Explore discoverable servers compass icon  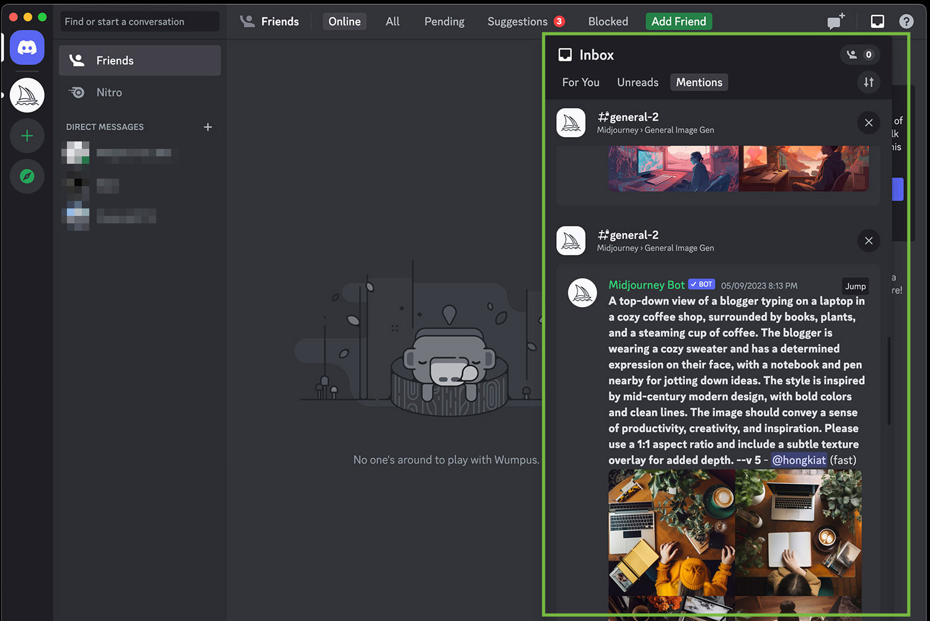pos(27,176)
